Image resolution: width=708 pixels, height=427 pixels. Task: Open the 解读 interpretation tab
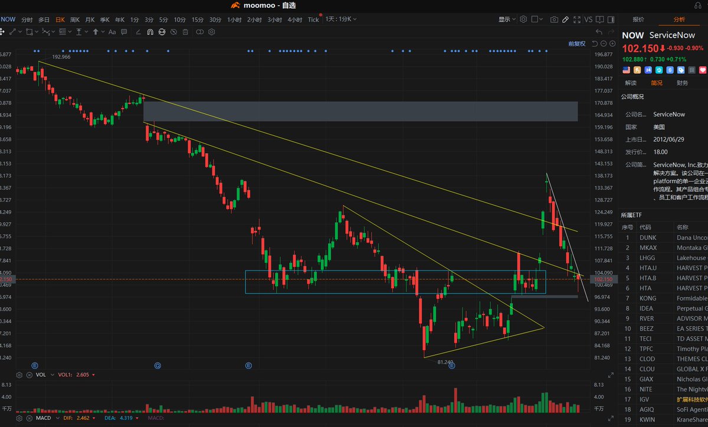pos(631,83)
